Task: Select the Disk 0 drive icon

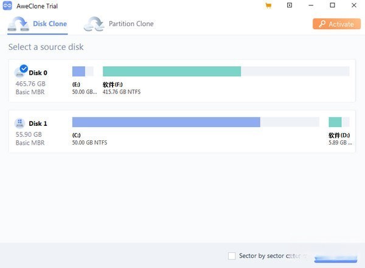Action: point(20,72)
